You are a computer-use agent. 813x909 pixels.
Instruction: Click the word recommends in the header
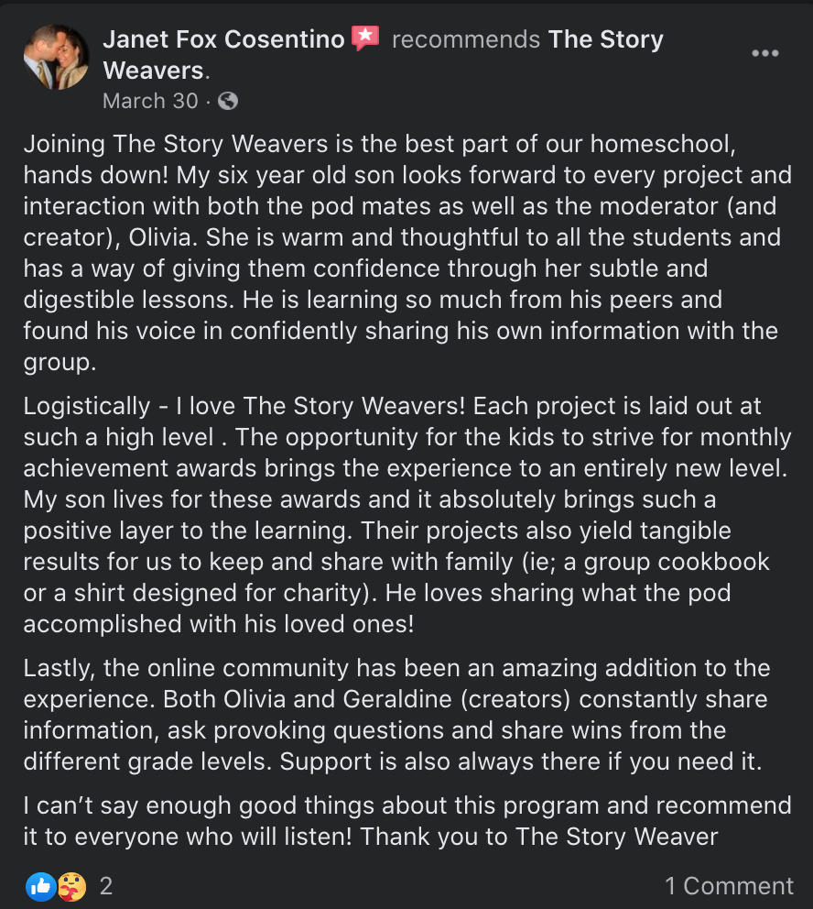click(466, 39)
